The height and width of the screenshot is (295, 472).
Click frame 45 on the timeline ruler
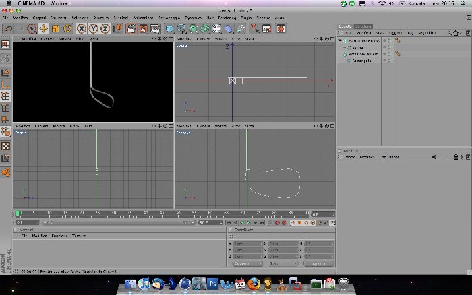coord(162,214)
